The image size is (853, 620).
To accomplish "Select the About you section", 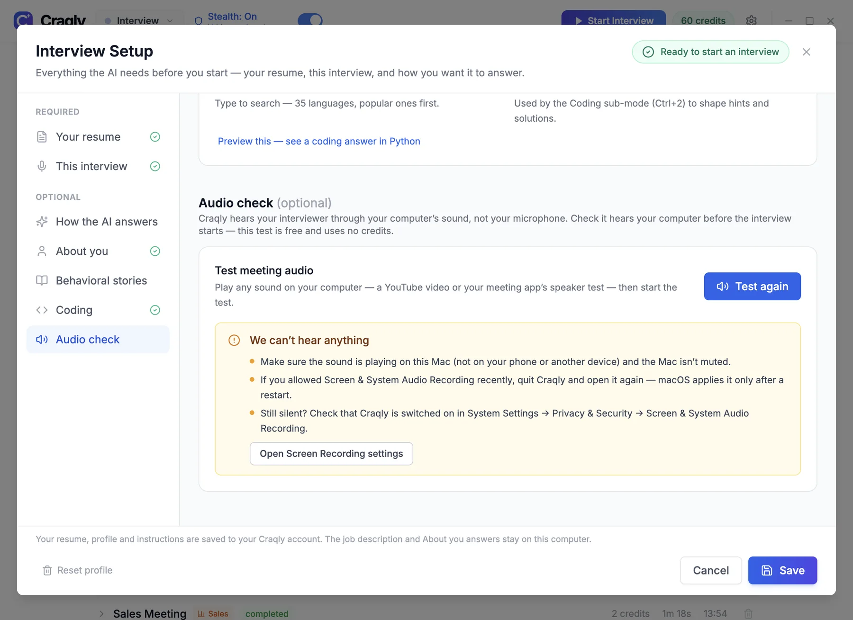I will click(x=98, y=251).
